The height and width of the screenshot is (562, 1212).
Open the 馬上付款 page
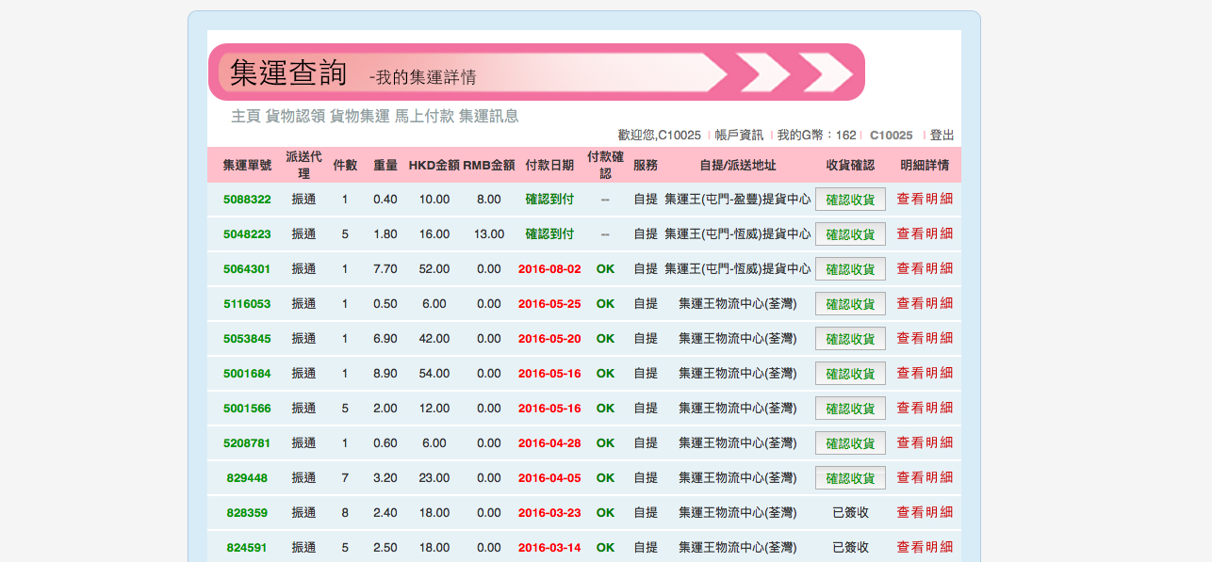tap(424, 116)
